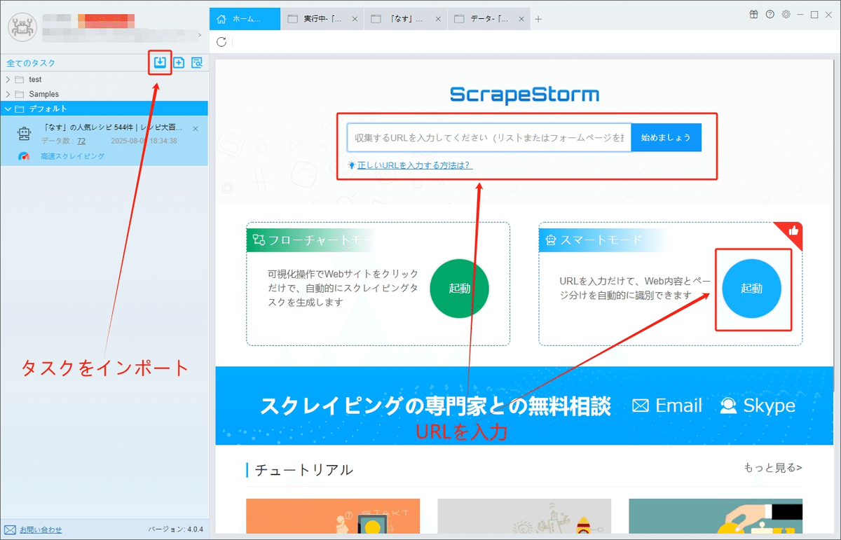Open the お問い合わせ link
Image resolution: width=841 pixels, height=540 pixels.
pyautogui.click(x=41, y=529)
